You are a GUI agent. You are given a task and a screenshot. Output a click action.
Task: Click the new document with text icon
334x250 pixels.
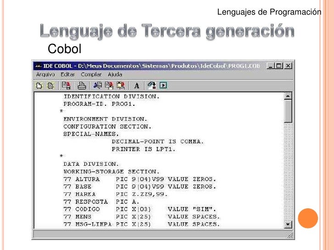(x=50, y=86)
